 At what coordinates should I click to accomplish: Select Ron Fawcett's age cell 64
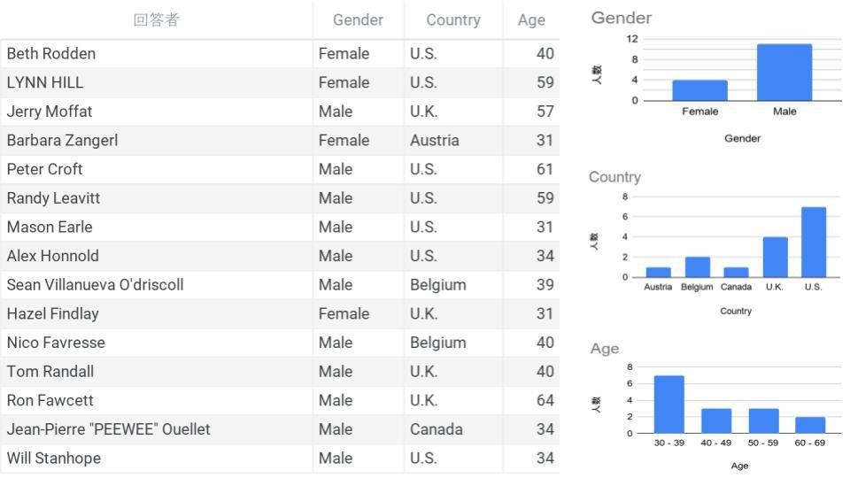point(545,400)
